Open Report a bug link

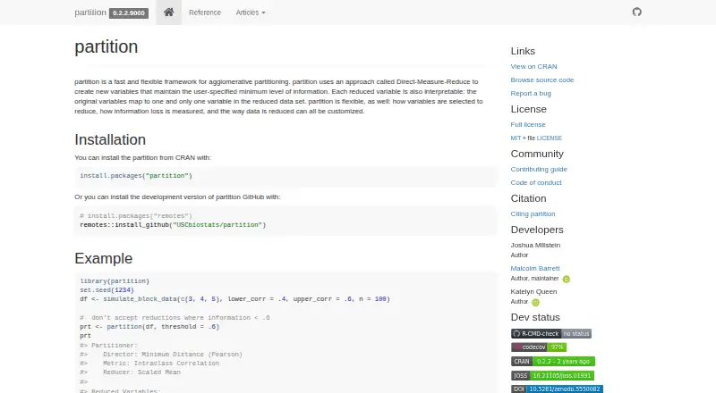coord(531,94)
